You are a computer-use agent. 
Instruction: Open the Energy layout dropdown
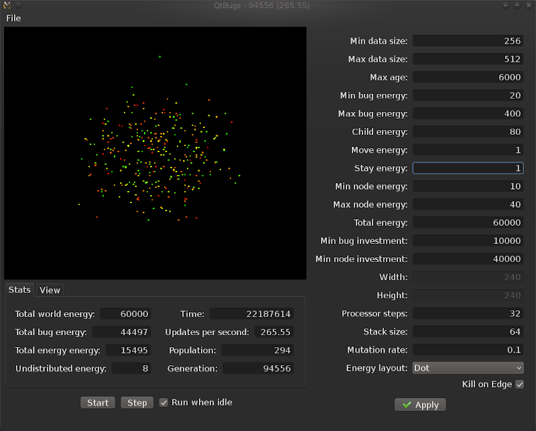click(468, 368)
